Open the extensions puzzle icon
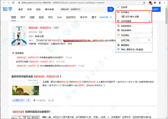The image size is (168, 119). 155,3
